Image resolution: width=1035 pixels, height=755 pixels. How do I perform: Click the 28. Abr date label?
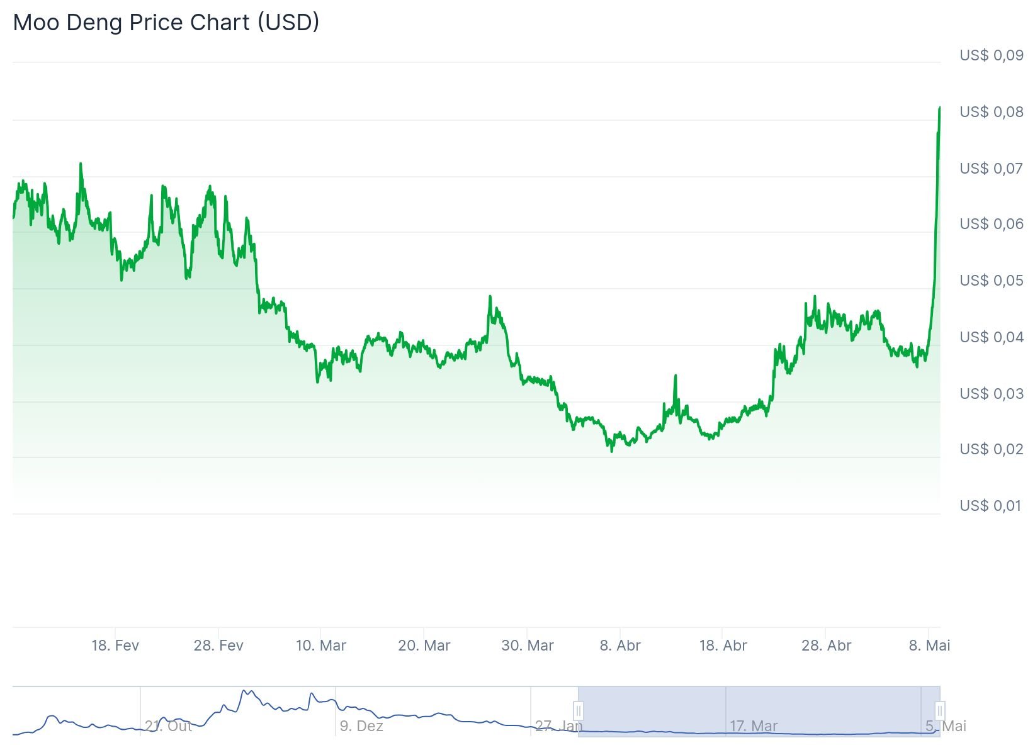[826, 646]
